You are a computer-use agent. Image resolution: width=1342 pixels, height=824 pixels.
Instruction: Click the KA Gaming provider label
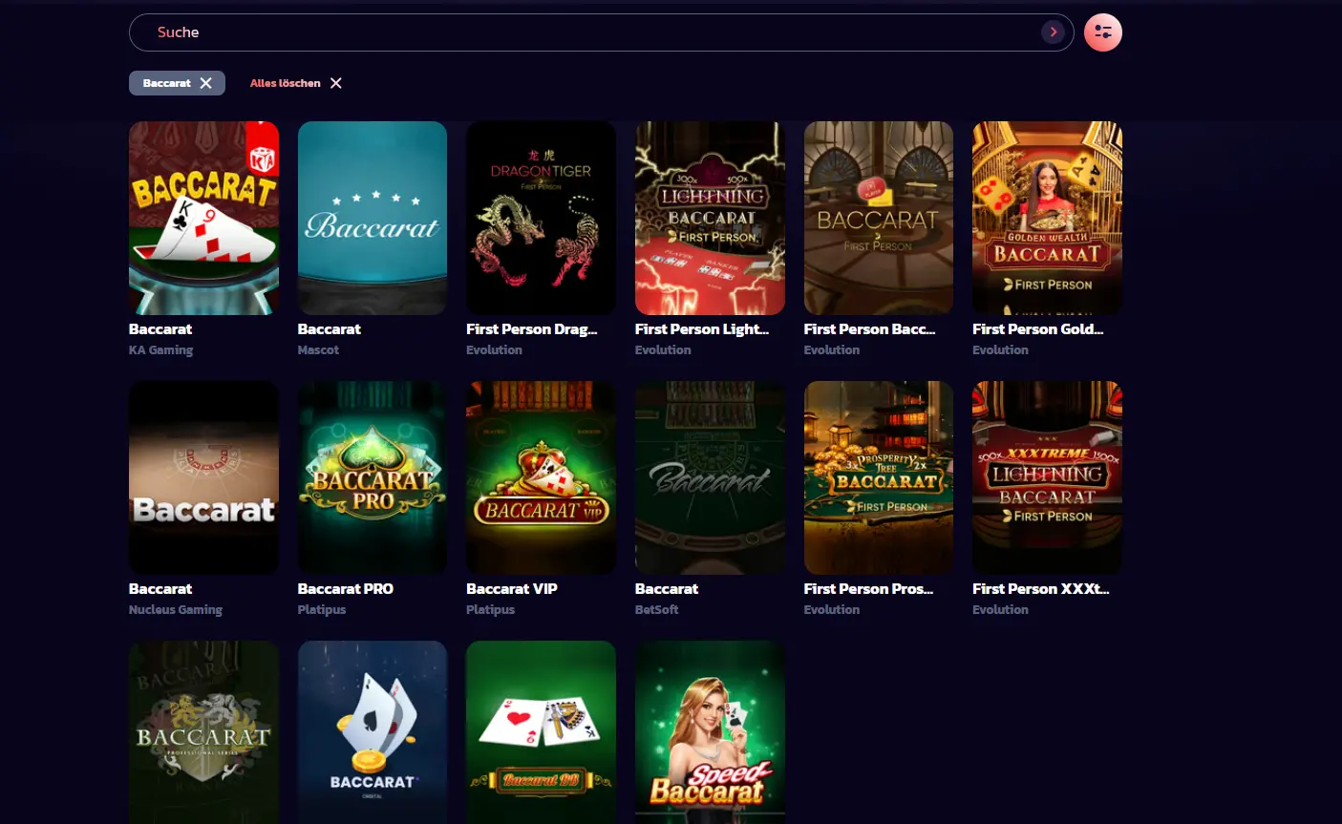pyautogui.click(x=160, y=350)
